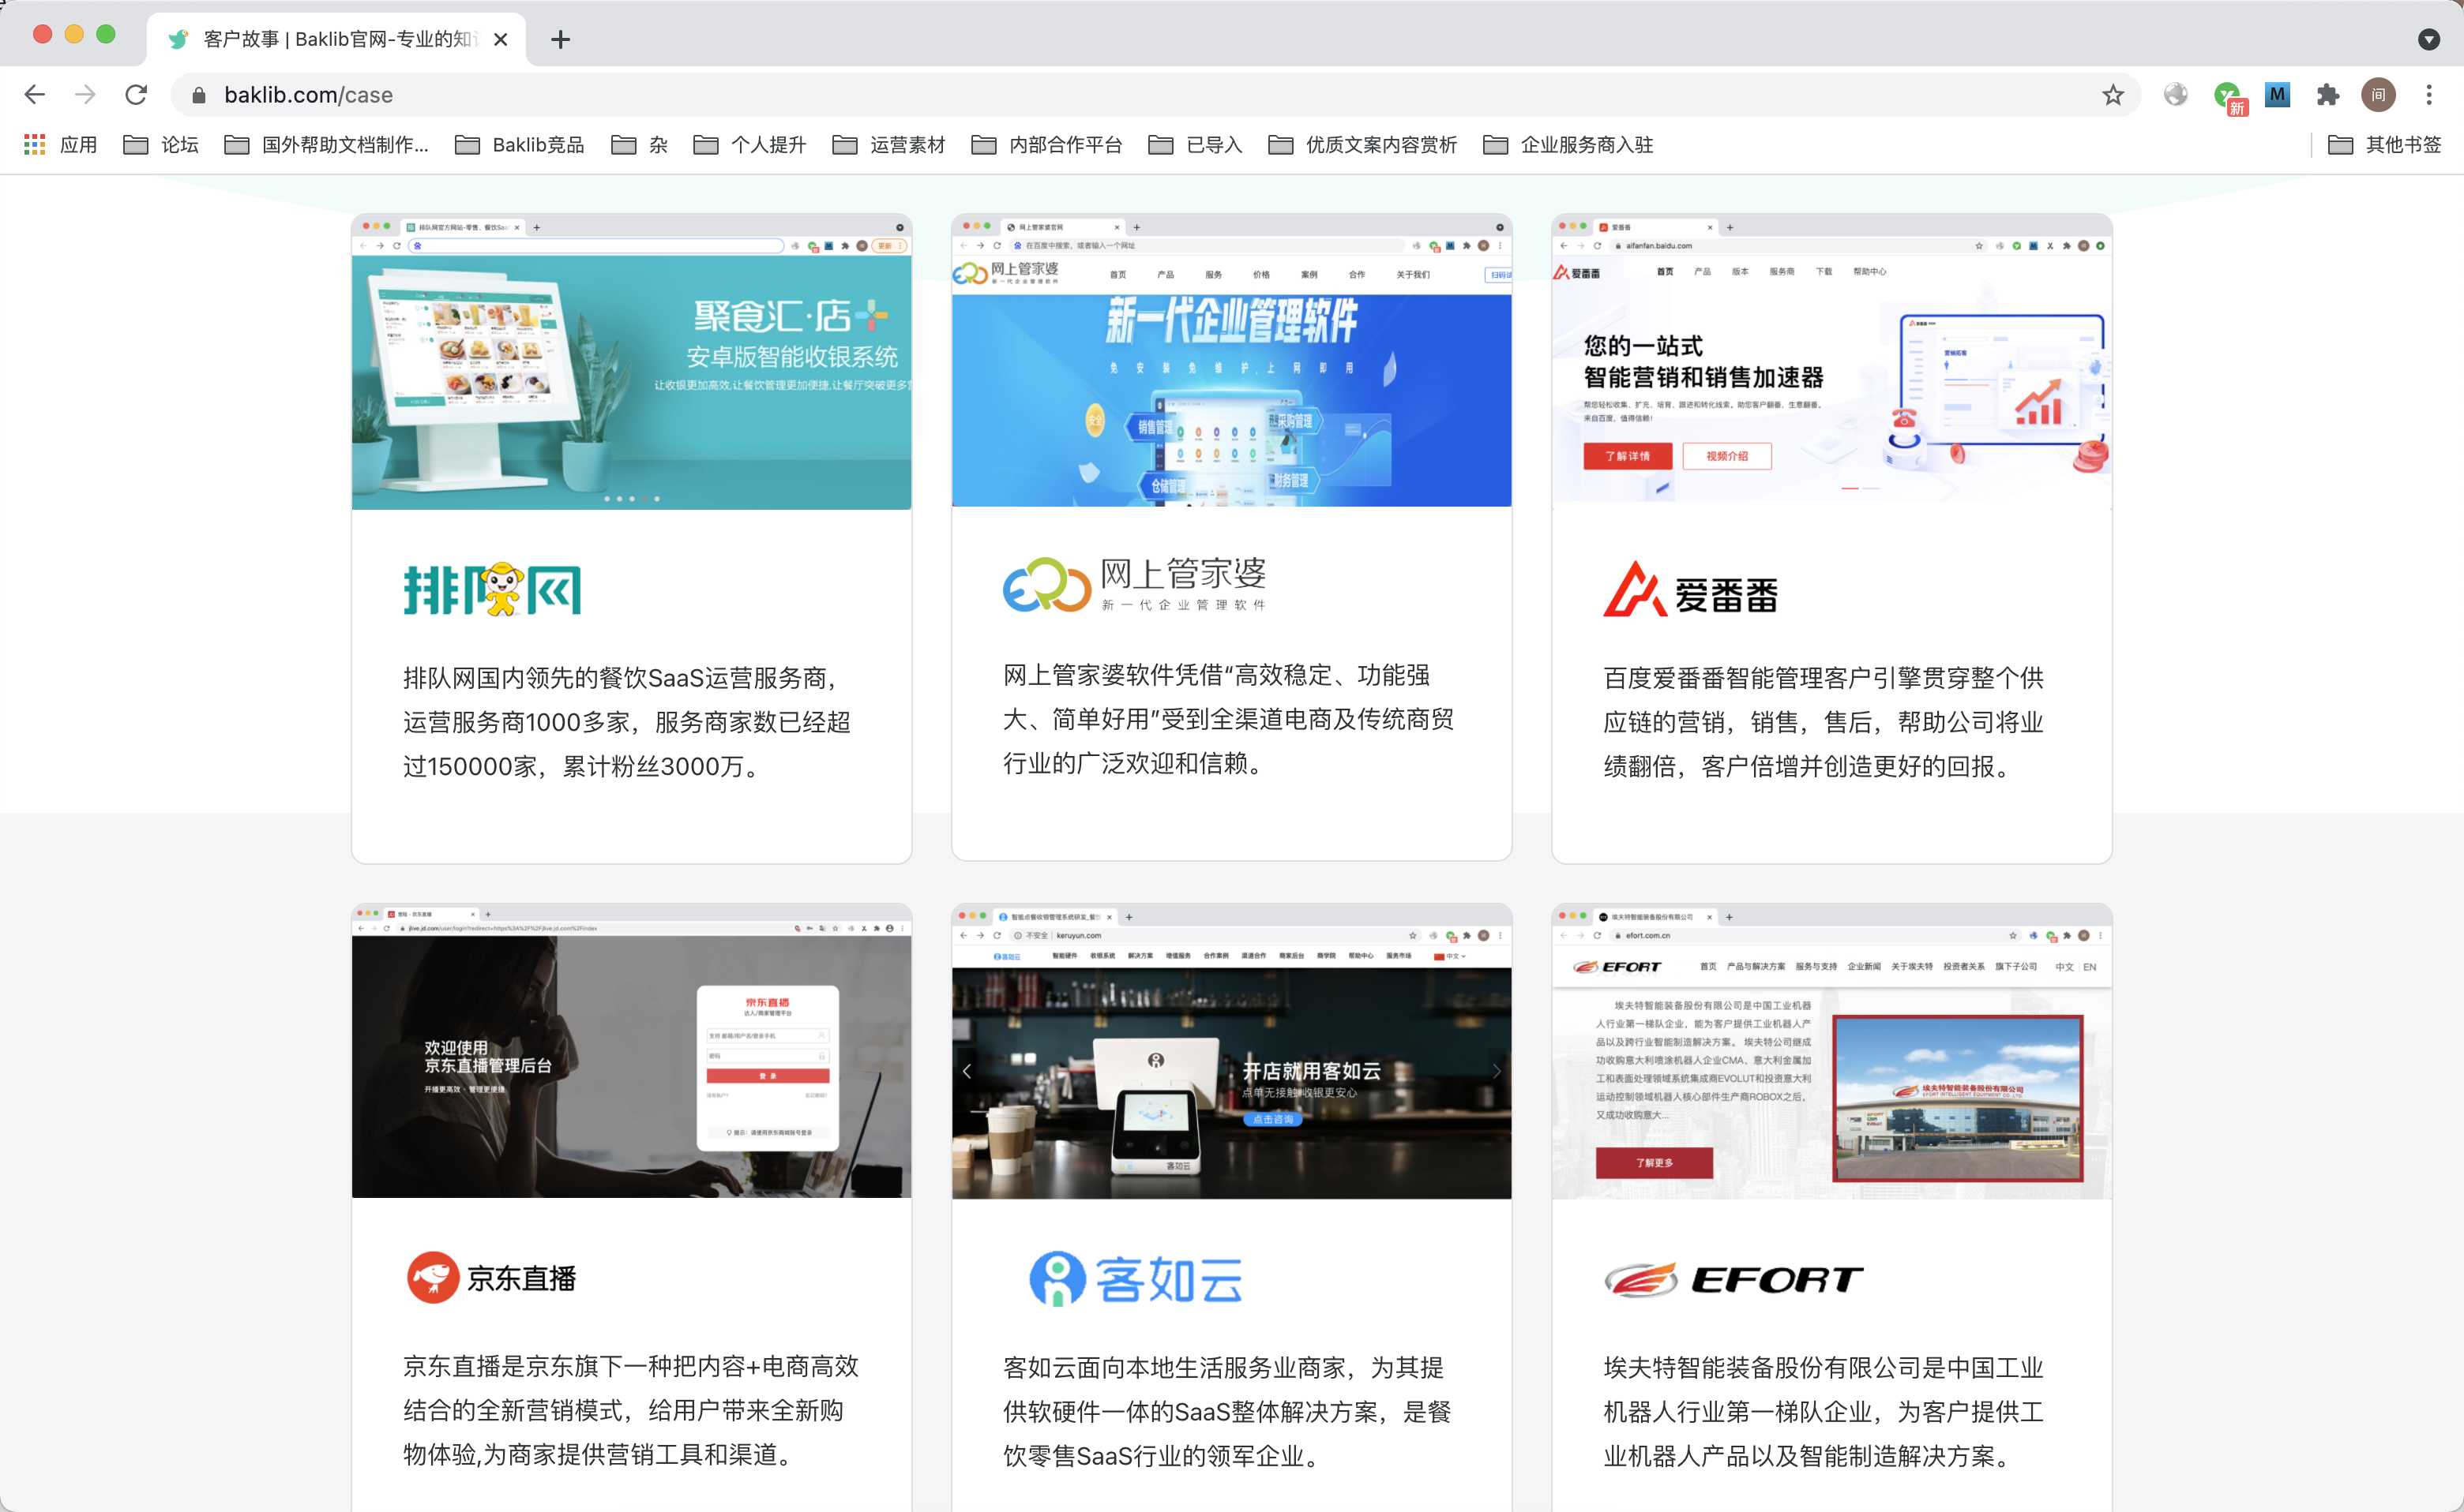Open the user profile avatar

pyautogui.click(x=2378, y=95)
